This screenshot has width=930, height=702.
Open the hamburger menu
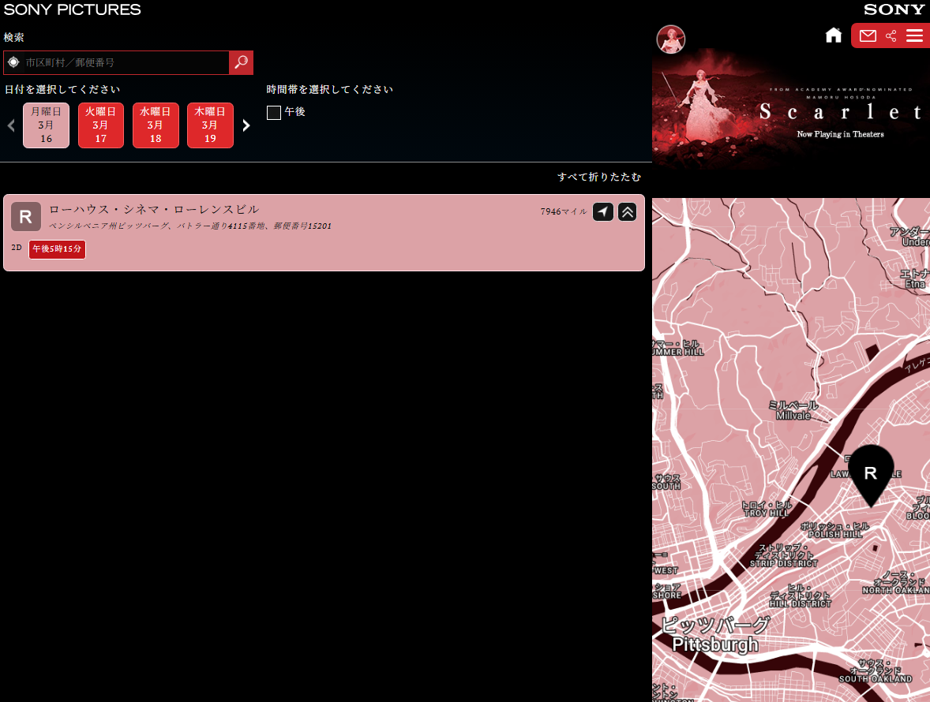point(914,35)
